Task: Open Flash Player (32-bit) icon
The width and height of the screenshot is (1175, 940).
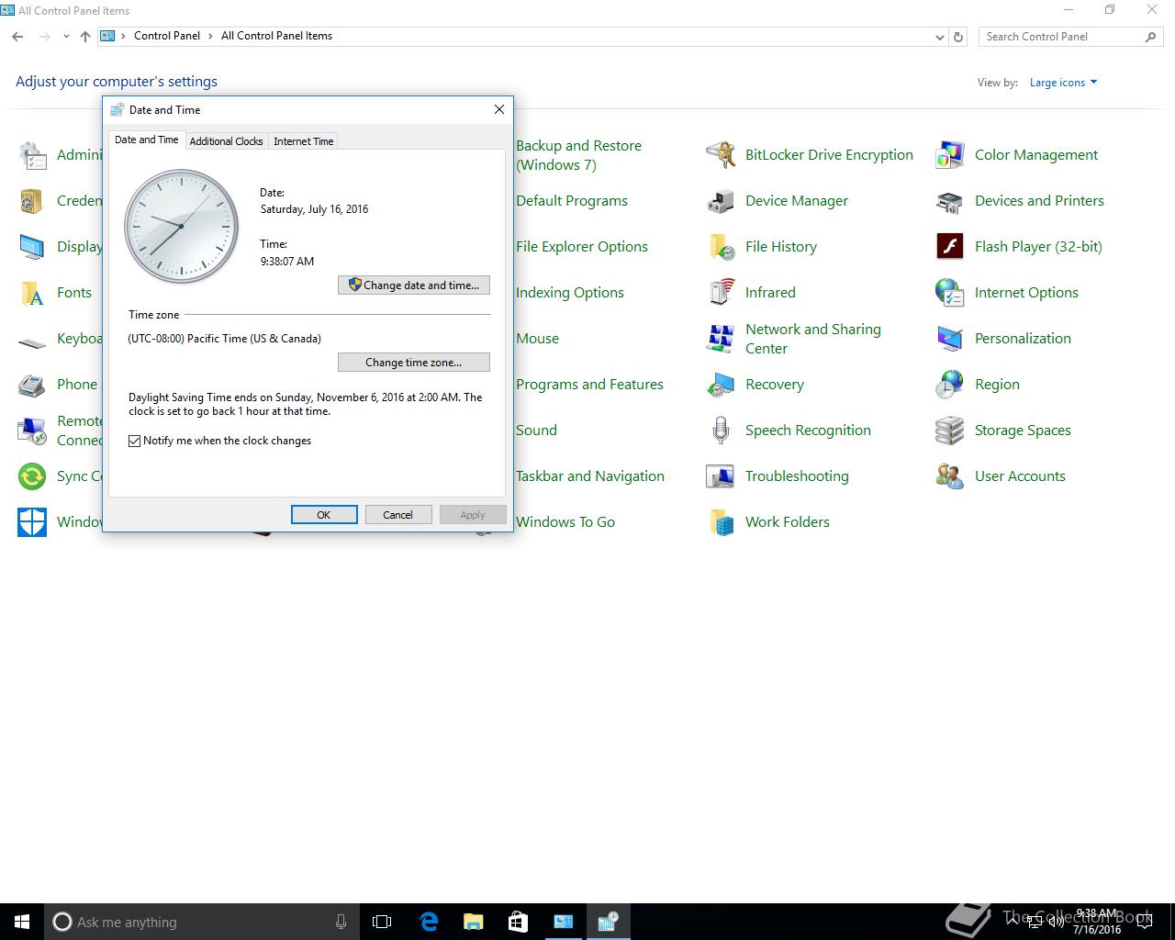Action: (950, 247)
